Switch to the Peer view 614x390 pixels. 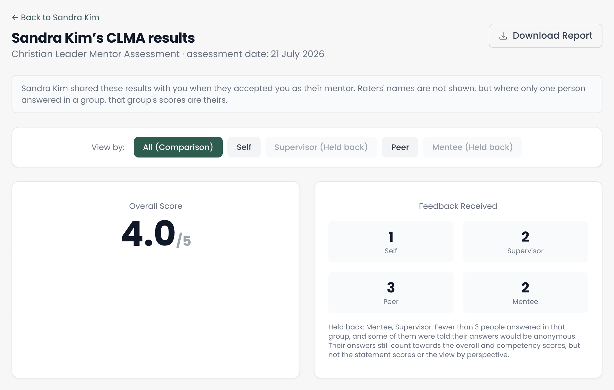point(400,147)
